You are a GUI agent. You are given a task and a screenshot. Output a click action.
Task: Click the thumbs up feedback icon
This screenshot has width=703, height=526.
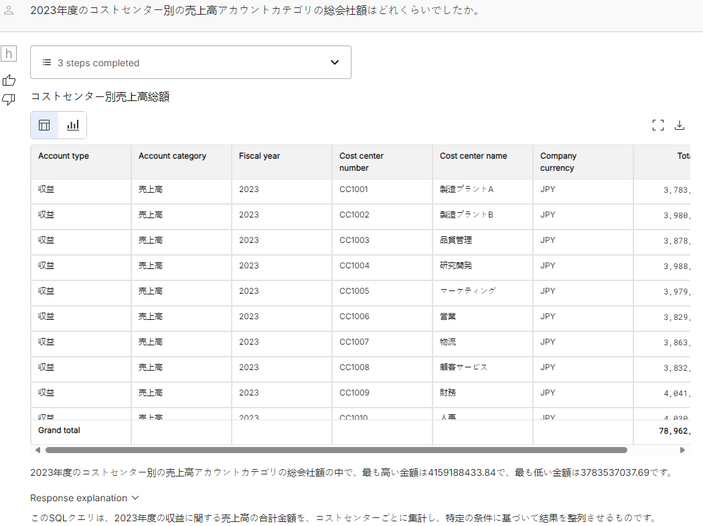(9, 80)
